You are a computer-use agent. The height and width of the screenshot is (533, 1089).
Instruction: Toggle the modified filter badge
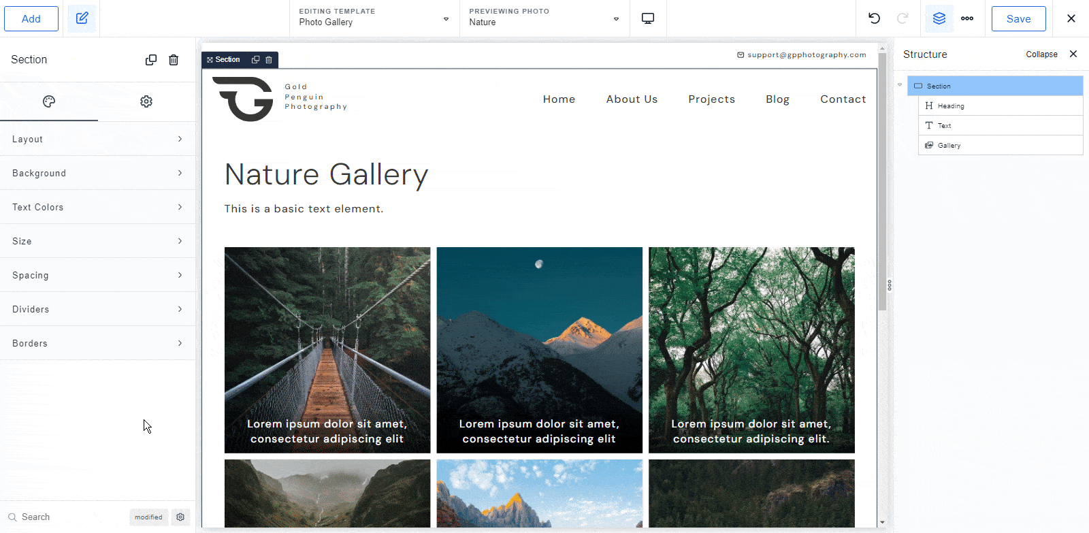pos(148,517)
